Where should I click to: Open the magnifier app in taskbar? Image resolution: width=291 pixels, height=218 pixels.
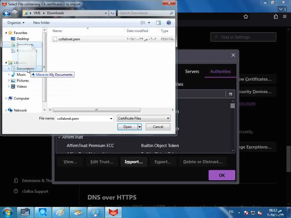point(43,212)
